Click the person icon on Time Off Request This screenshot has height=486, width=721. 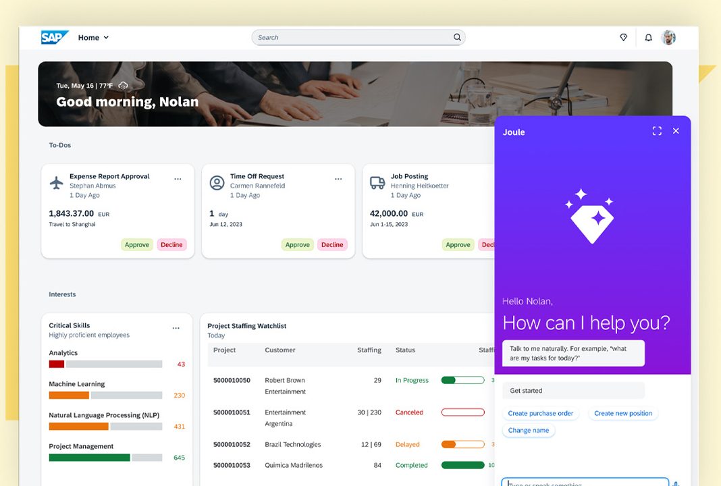(x=217, y=183)
